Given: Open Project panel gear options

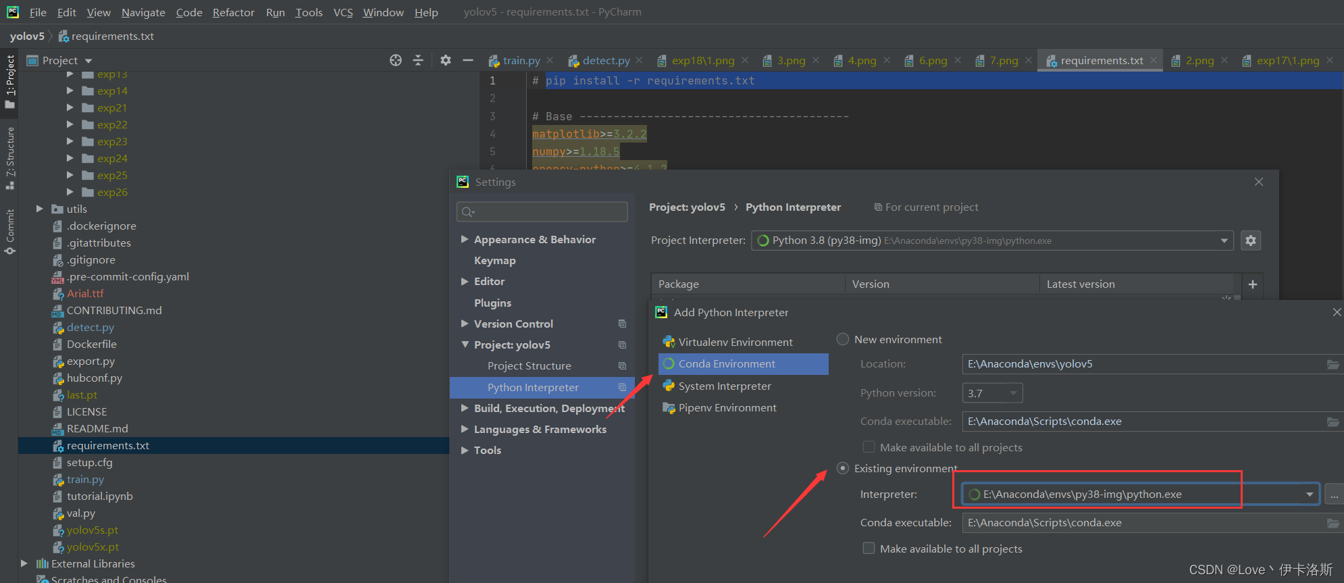Looking at the screenshot, I should [446, 60].
